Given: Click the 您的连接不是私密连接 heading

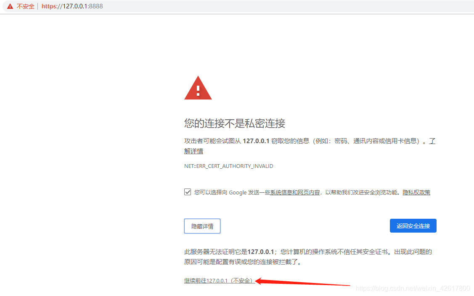Looking at the screenshot, I should [235, 123].
